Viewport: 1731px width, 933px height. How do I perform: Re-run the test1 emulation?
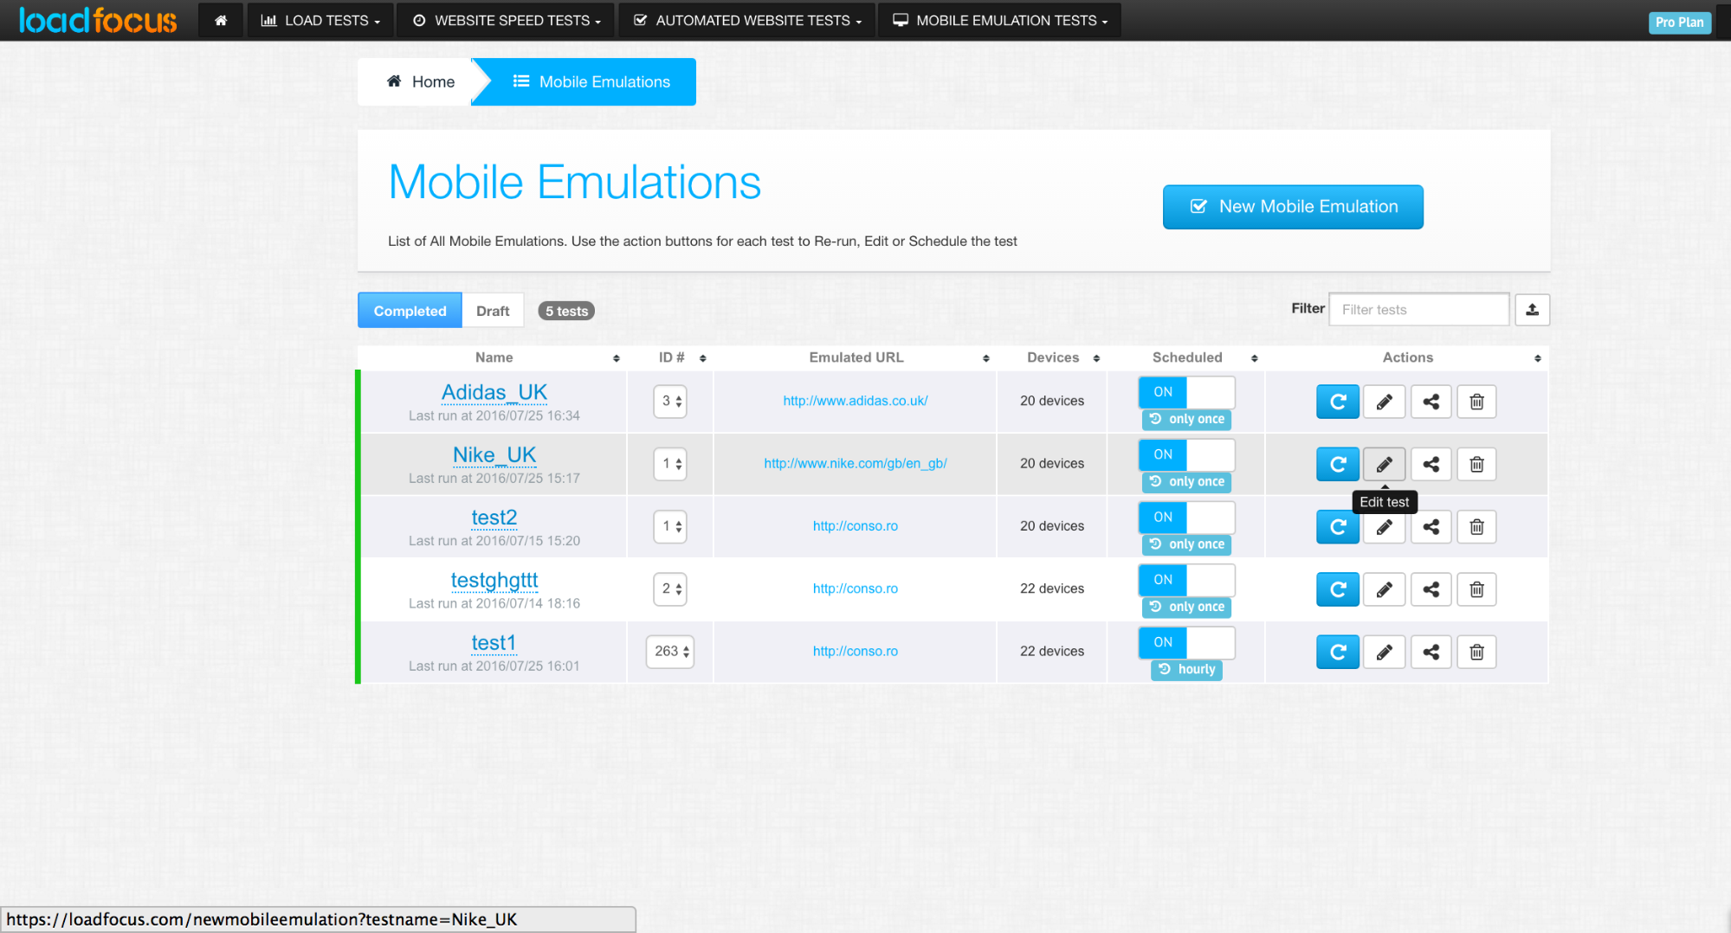click(x=1337, y=652)
